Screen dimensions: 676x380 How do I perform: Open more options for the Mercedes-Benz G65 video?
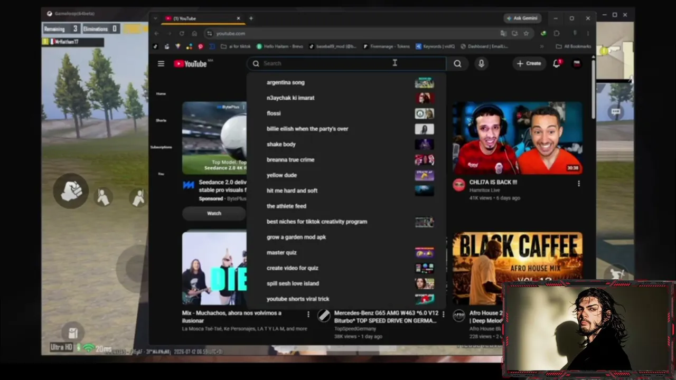(x=443, y=315)
